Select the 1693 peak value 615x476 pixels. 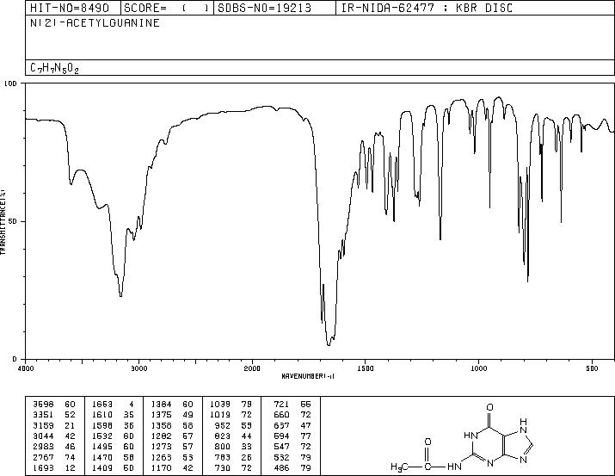pos(43,468)
